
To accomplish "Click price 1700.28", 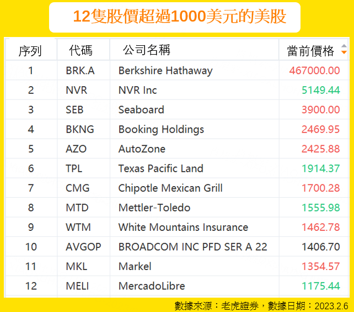I will point(321,188).
